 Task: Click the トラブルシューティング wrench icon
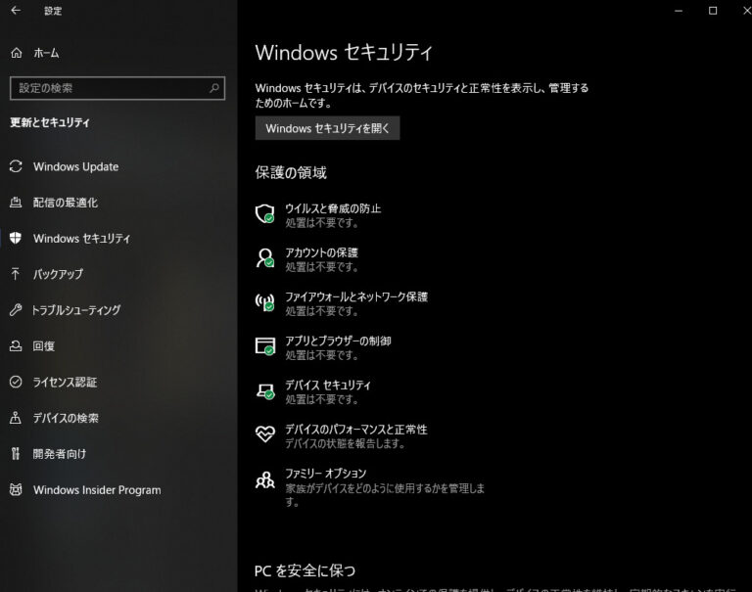point(16,309)
